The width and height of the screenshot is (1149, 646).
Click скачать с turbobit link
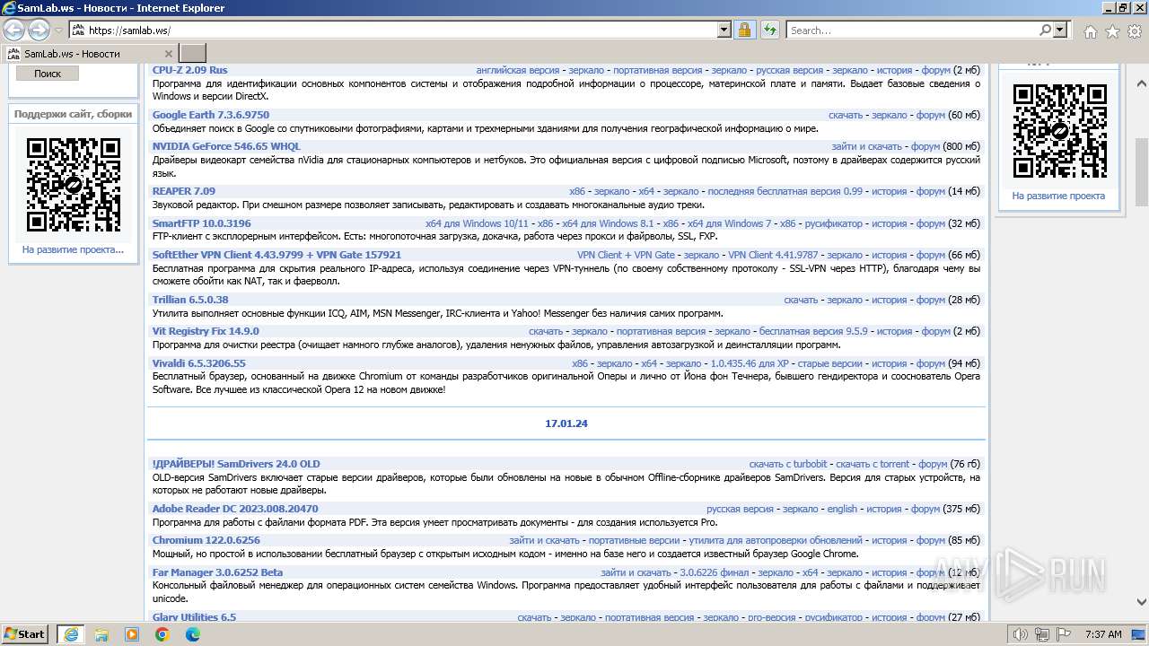(x=788, y=464)
